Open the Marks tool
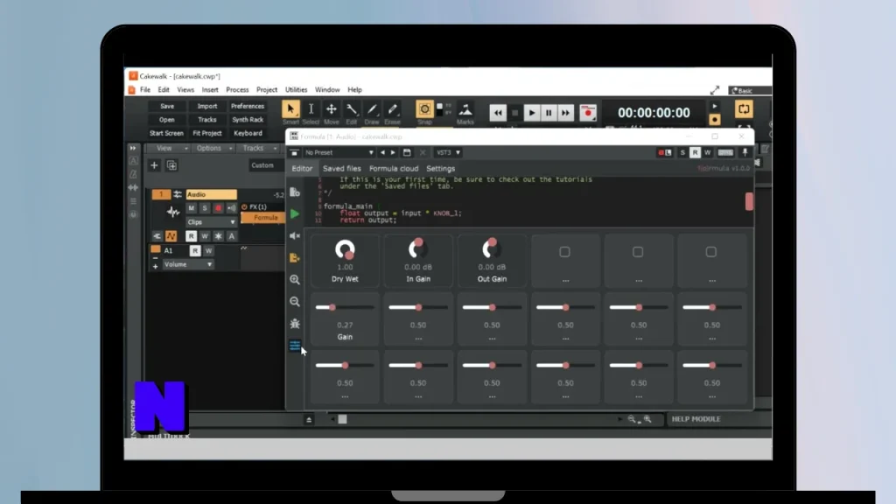Viewport: 896px width, 504px height. [x=465, y=109]
